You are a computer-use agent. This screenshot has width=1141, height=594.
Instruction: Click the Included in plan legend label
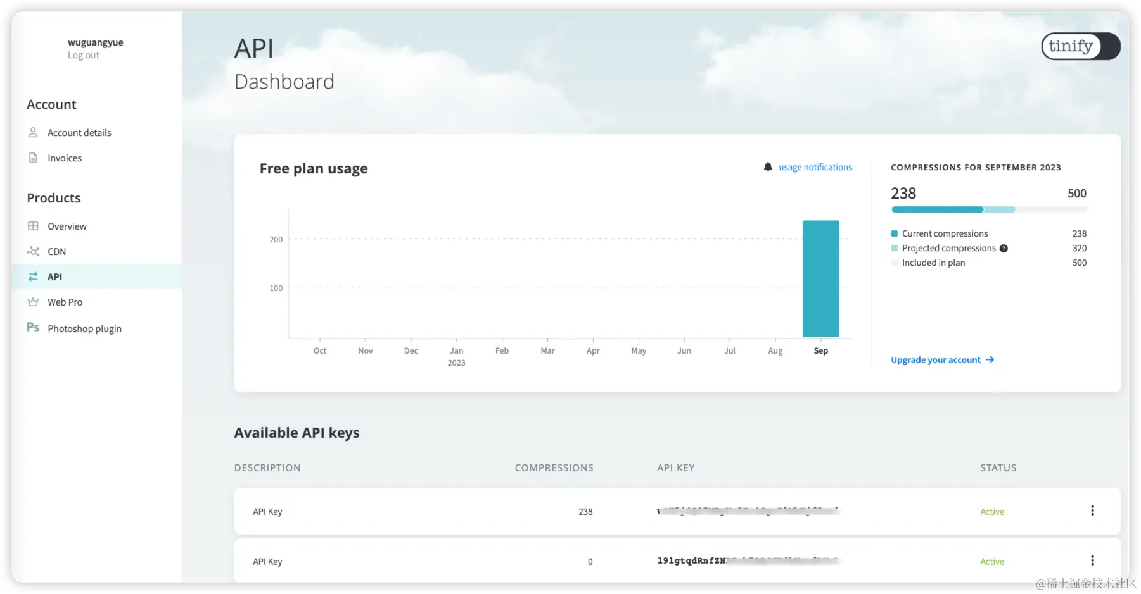[x=934, y=263]
